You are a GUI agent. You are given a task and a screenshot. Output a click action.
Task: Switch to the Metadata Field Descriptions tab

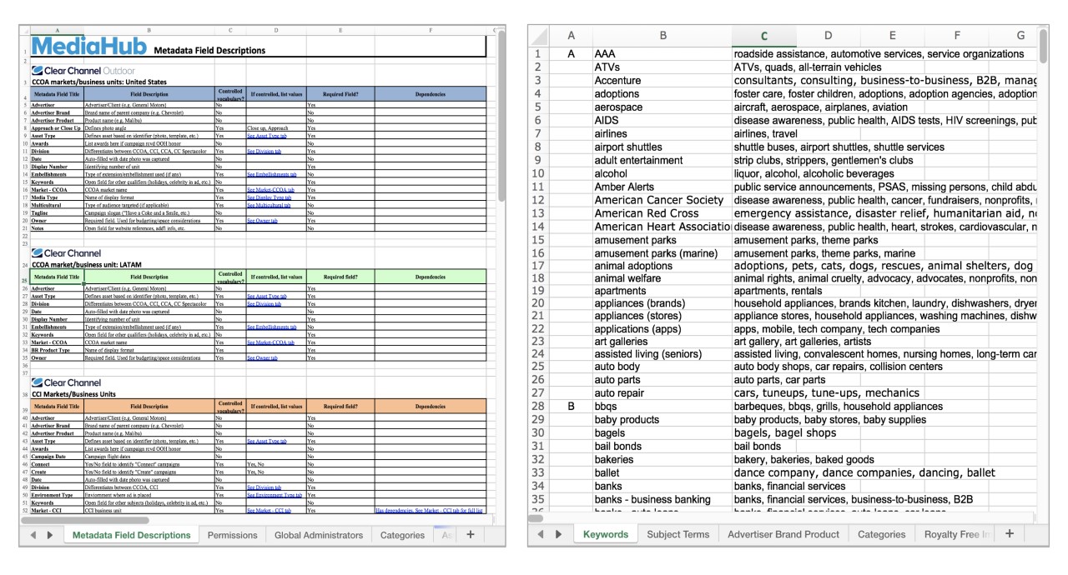click(x=132, y=535)
